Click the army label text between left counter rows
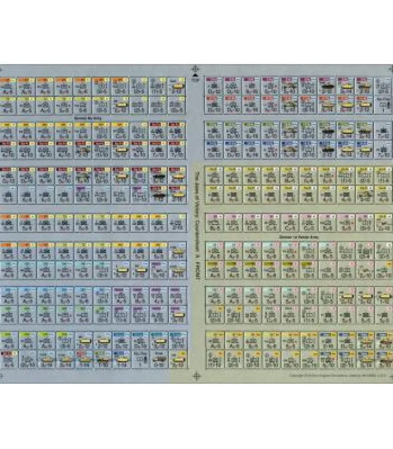 (88, 118)
